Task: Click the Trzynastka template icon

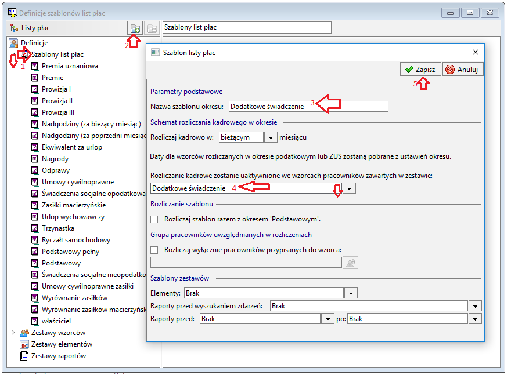Action: click(x=35, y=228)
